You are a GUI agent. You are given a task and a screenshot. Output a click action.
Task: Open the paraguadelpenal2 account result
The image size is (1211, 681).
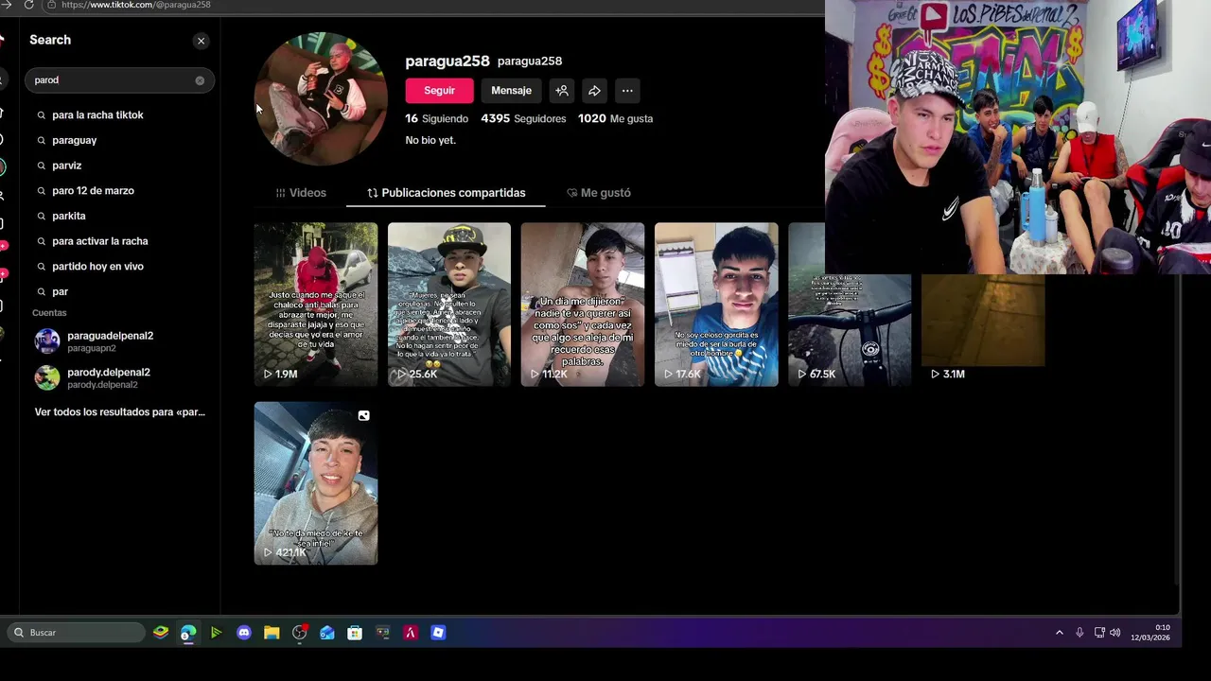[119, 341]
